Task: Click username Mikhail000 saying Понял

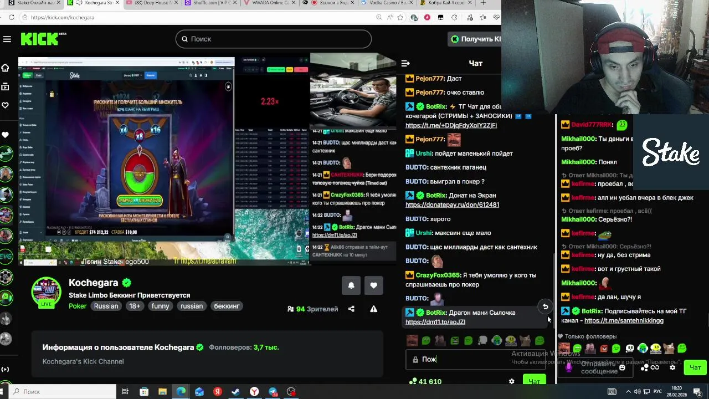Action: [x=578, y=162]
